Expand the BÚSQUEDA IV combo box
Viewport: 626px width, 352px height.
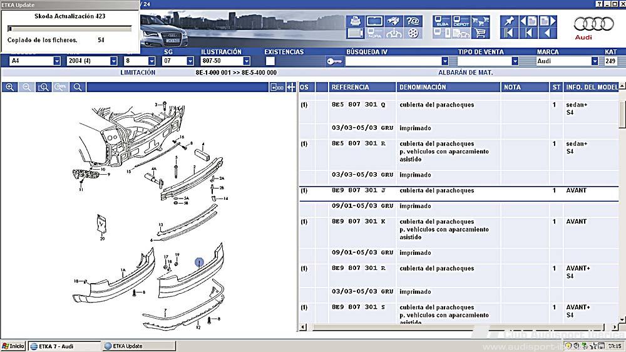tap(444, 61)
